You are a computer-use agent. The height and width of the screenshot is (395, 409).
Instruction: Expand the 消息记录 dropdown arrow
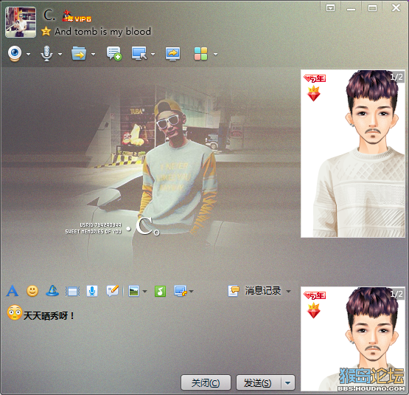click(288, 291)
